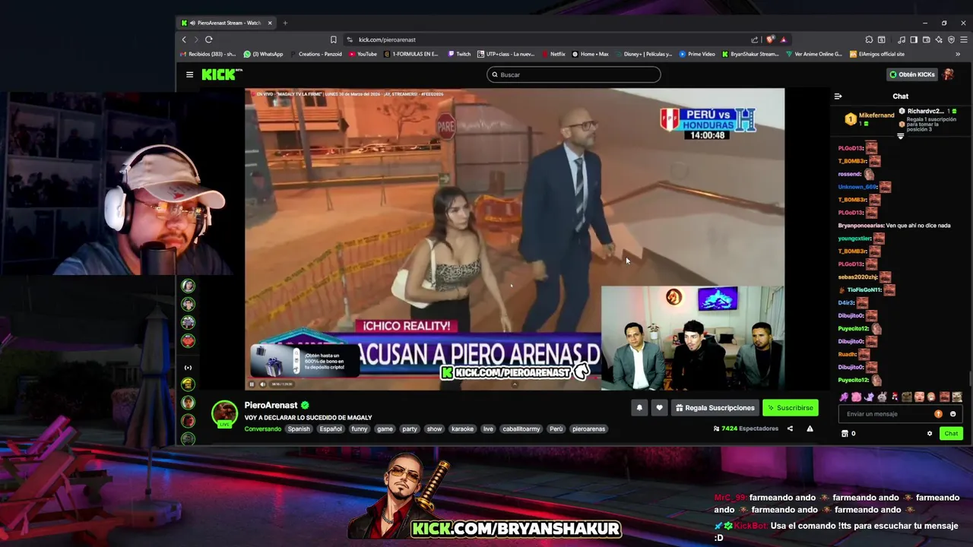Viewport: 973px width, 547px height.
Task: Click the Obtén KICKs button
Action: [912, 74]
